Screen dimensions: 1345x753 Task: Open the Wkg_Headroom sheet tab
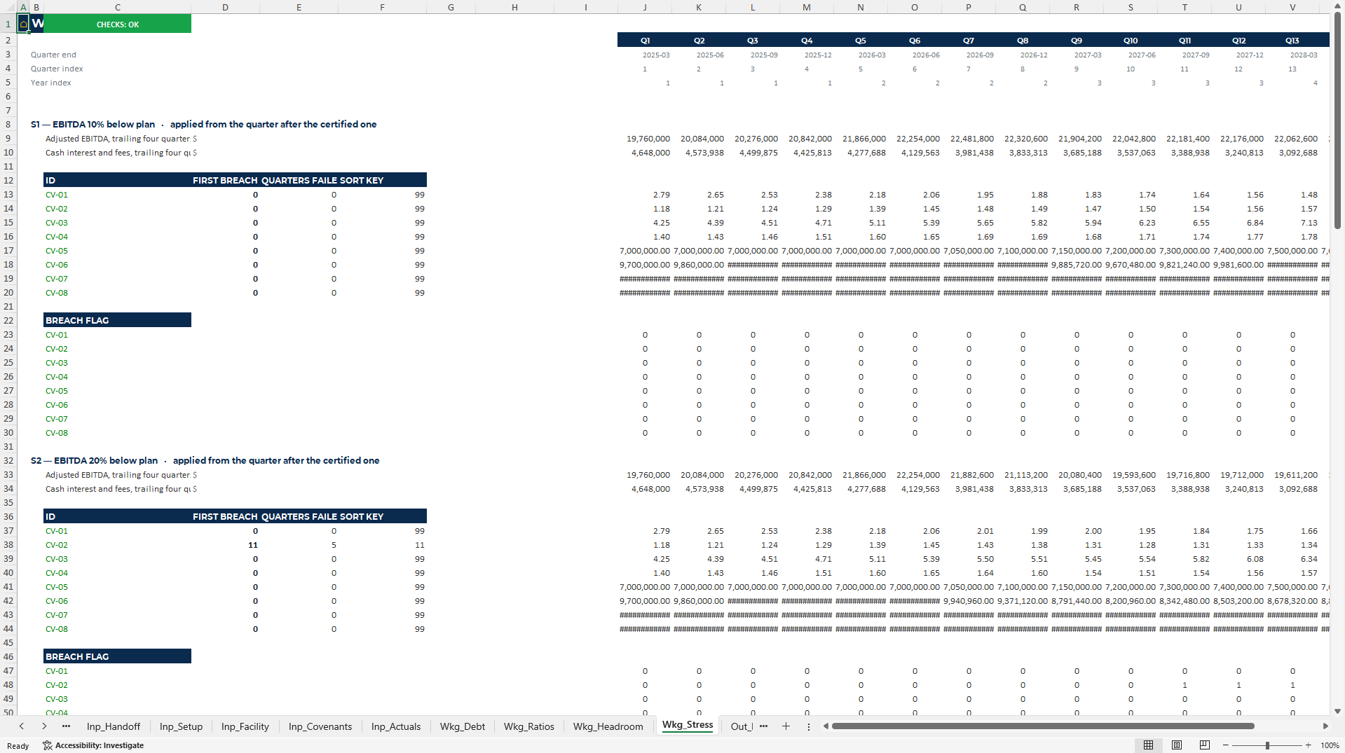(608, 726)
